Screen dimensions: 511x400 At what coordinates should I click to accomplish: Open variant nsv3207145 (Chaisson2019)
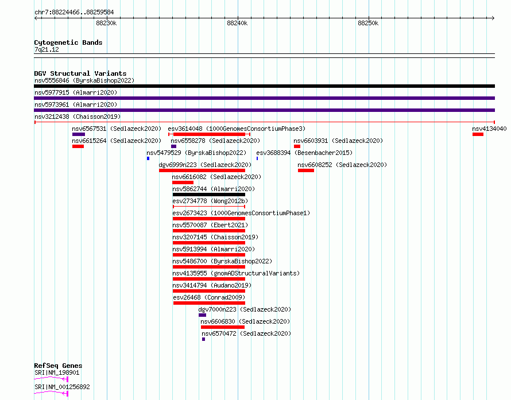pos(215,237)
